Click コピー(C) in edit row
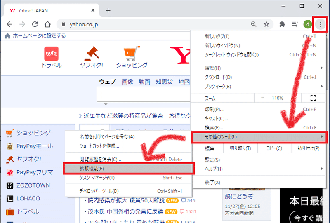 click(x=274, y=148)
